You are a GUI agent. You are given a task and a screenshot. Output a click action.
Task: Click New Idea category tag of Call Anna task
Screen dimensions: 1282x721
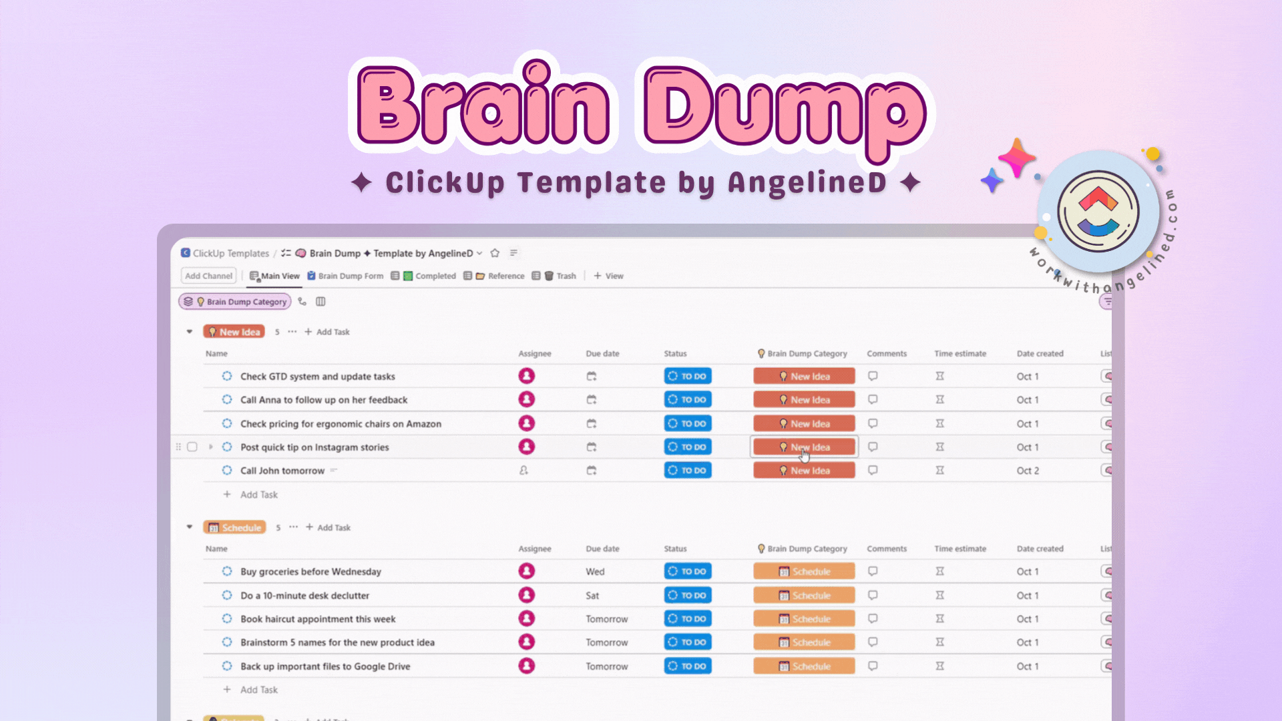(804, 400)
